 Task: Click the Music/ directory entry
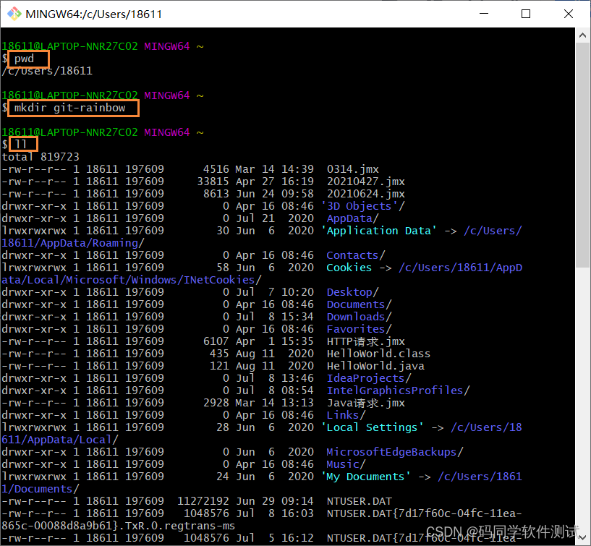[346, 464]
